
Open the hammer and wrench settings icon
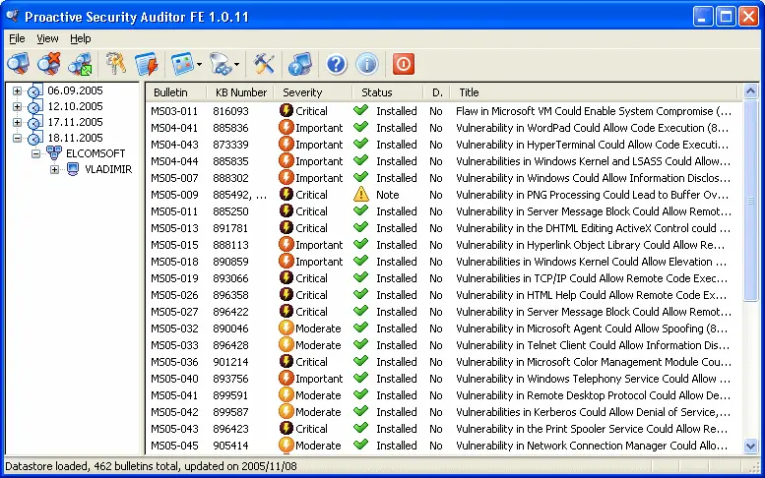click(264, 64)
